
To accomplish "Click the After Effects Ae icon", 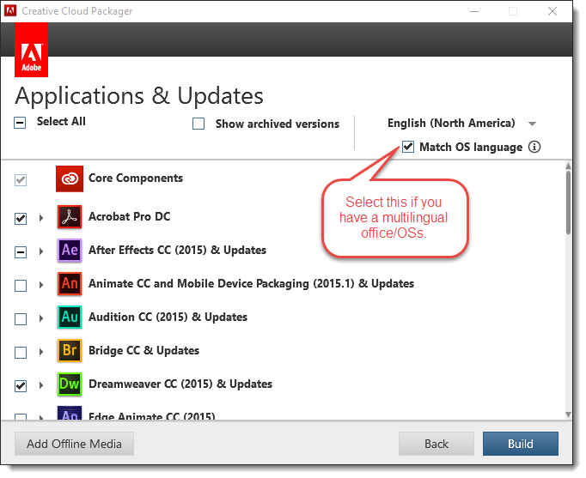I will pyautogui.click(x=70, y=251).
